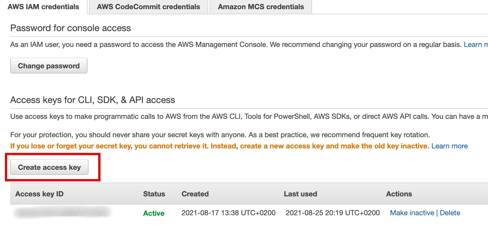Click the Password for console access heading
Screen dimensions: 488x229
(x=70, y=28)
